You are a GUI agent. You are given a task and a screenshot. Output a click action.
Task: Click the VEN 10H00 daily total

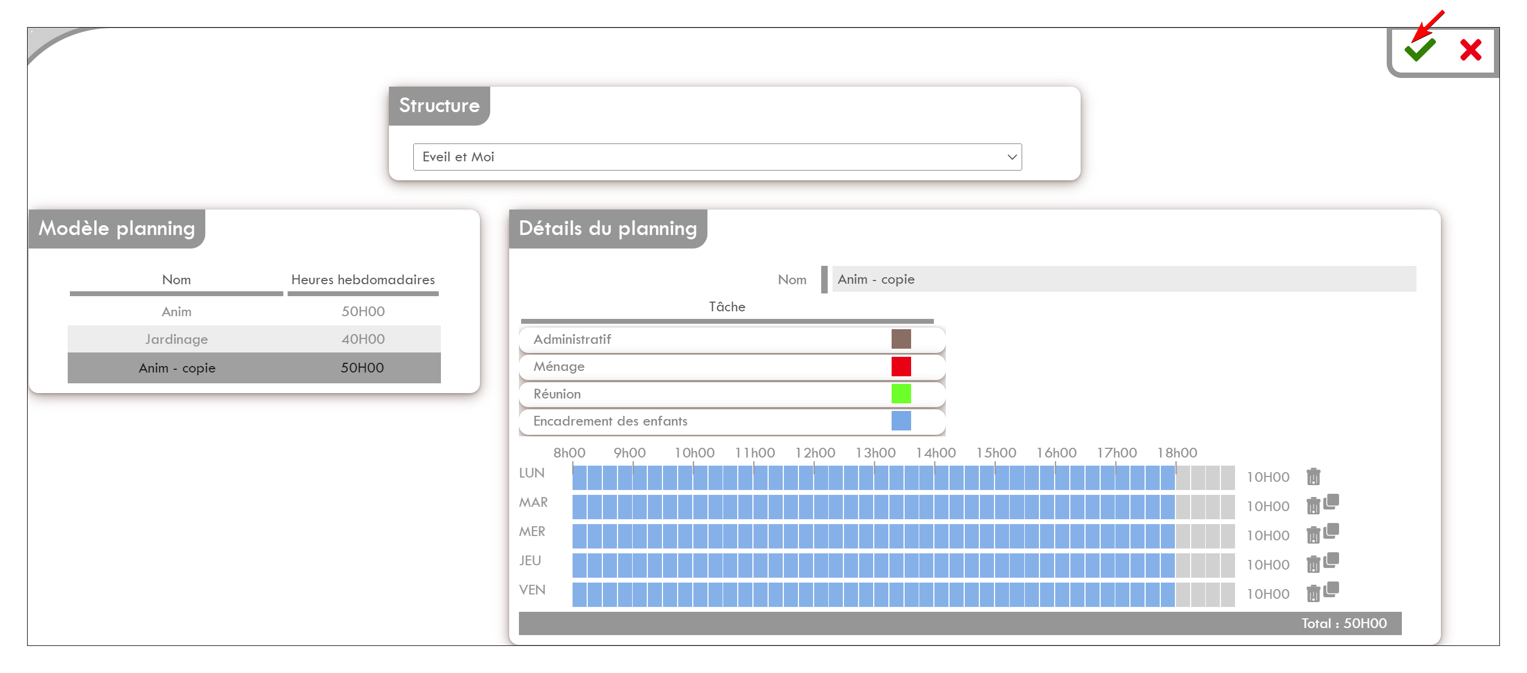point(1268,593)
